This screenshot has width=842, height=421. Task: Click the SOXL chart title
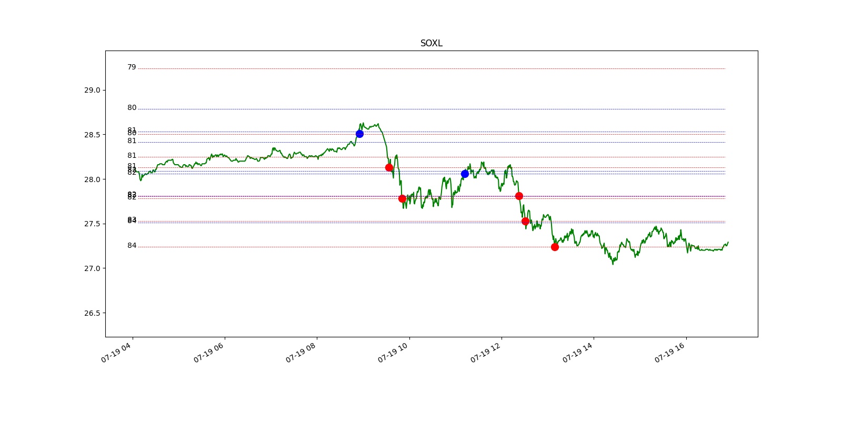coord(431,43)
